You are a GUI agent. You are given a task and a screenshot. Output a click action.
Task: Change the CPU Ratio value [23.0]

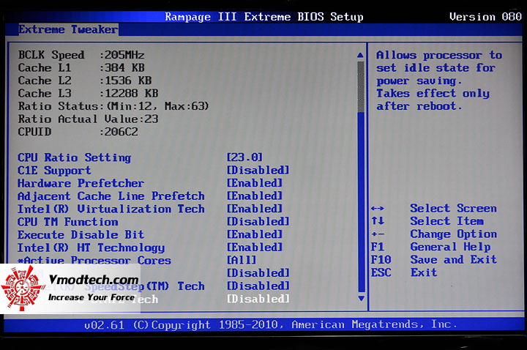(x=244, y=157)
